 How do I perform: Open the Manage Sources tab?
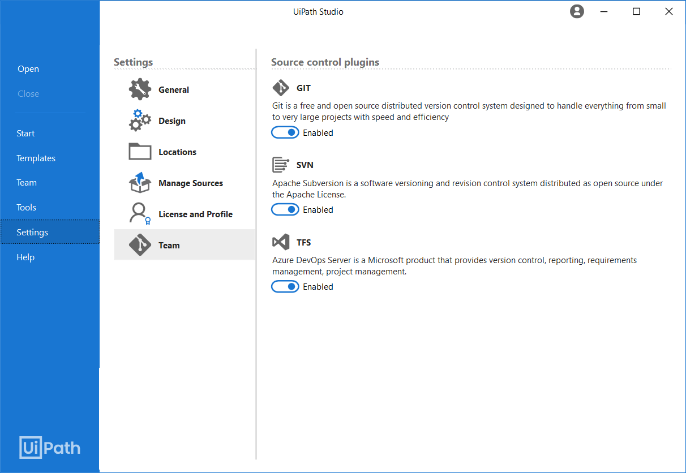point(185,183)
